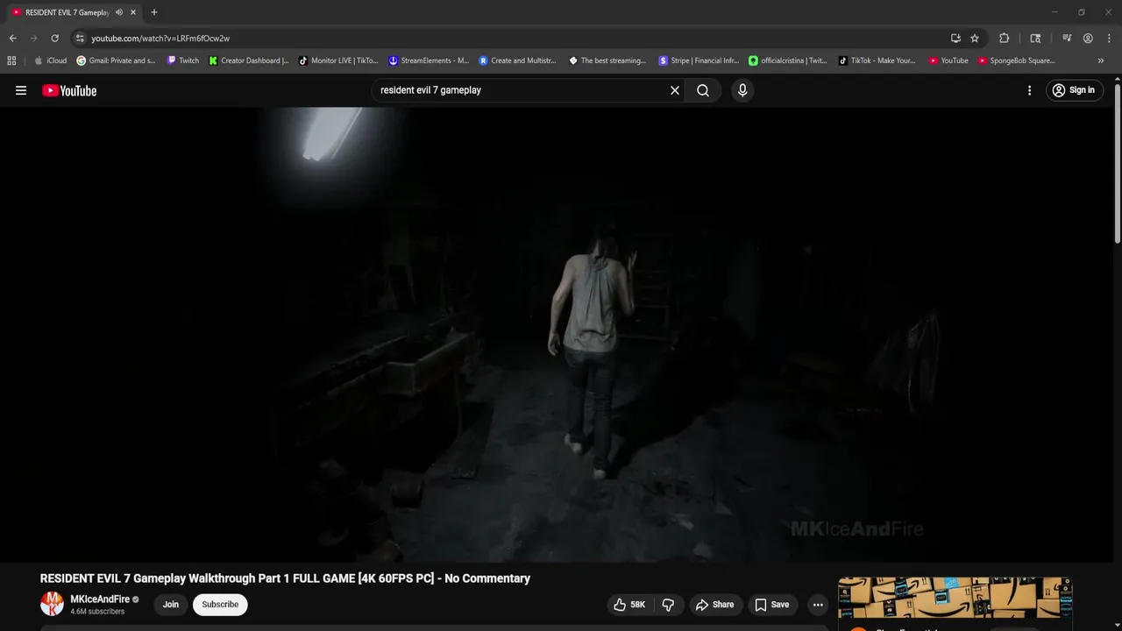Image resolution: width=1122 pixels, height=631 pixels.
Task: Dislike the video with thumbs down
Action: 668,605
